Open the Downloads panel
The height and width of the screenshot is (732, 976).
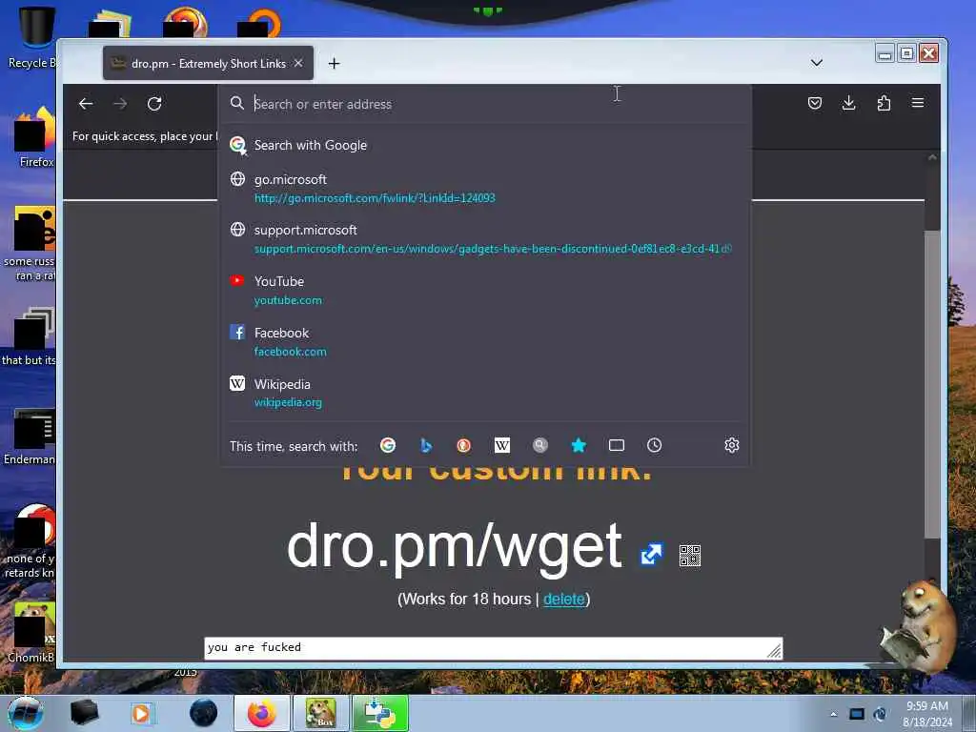[x=848, y=103]
